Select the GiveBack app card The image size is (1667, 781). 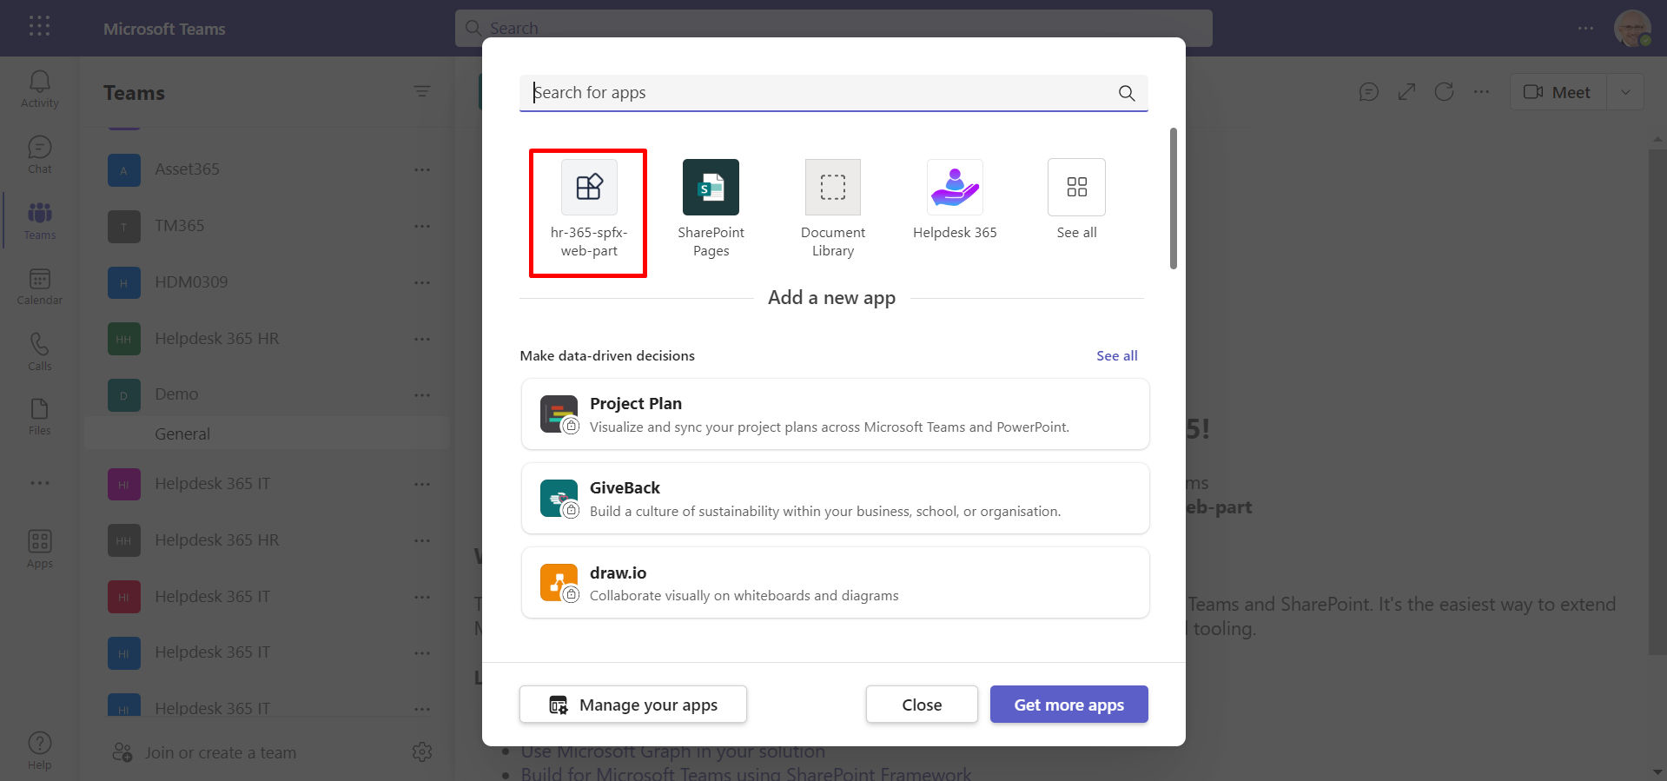coord(836,499)
